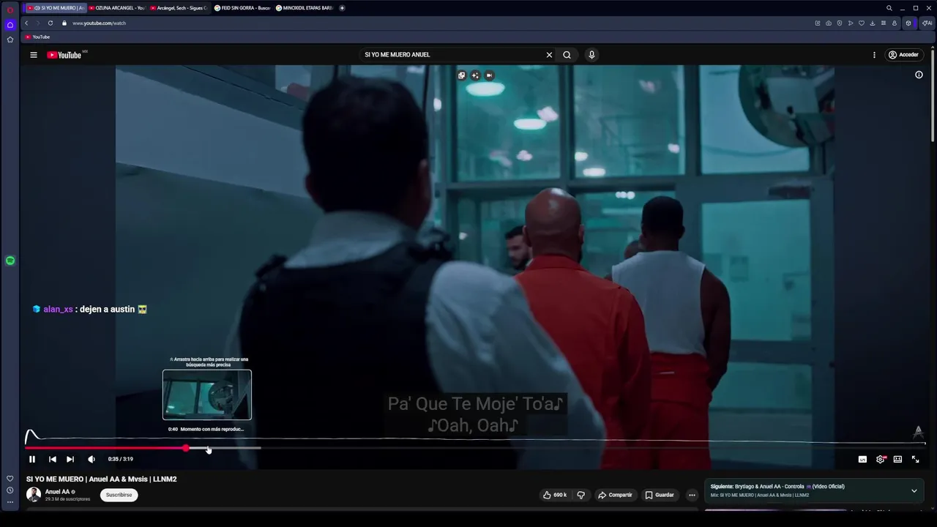Open a new browser tab
The image size is (937, 527).
(342, 8)
